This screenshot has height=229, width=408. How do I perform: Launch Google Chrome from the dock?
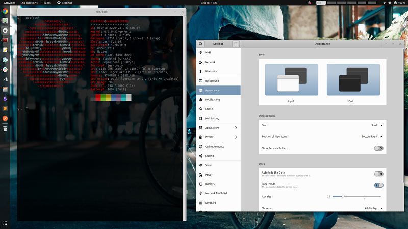(5, 11)
